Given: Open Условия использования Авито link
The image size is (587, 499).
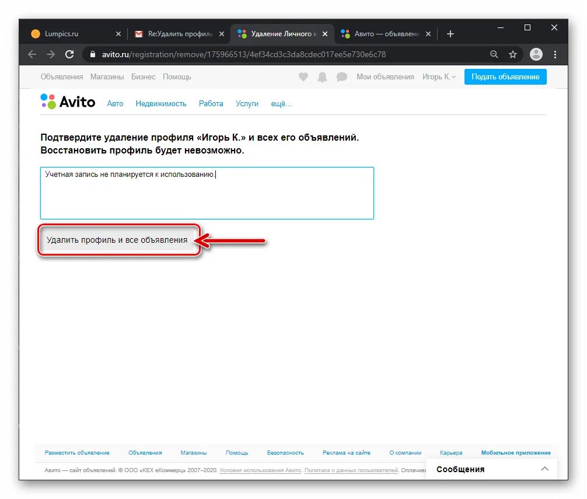Looking at the screenshot, I should pyautogui.click(x=261, y=470).
